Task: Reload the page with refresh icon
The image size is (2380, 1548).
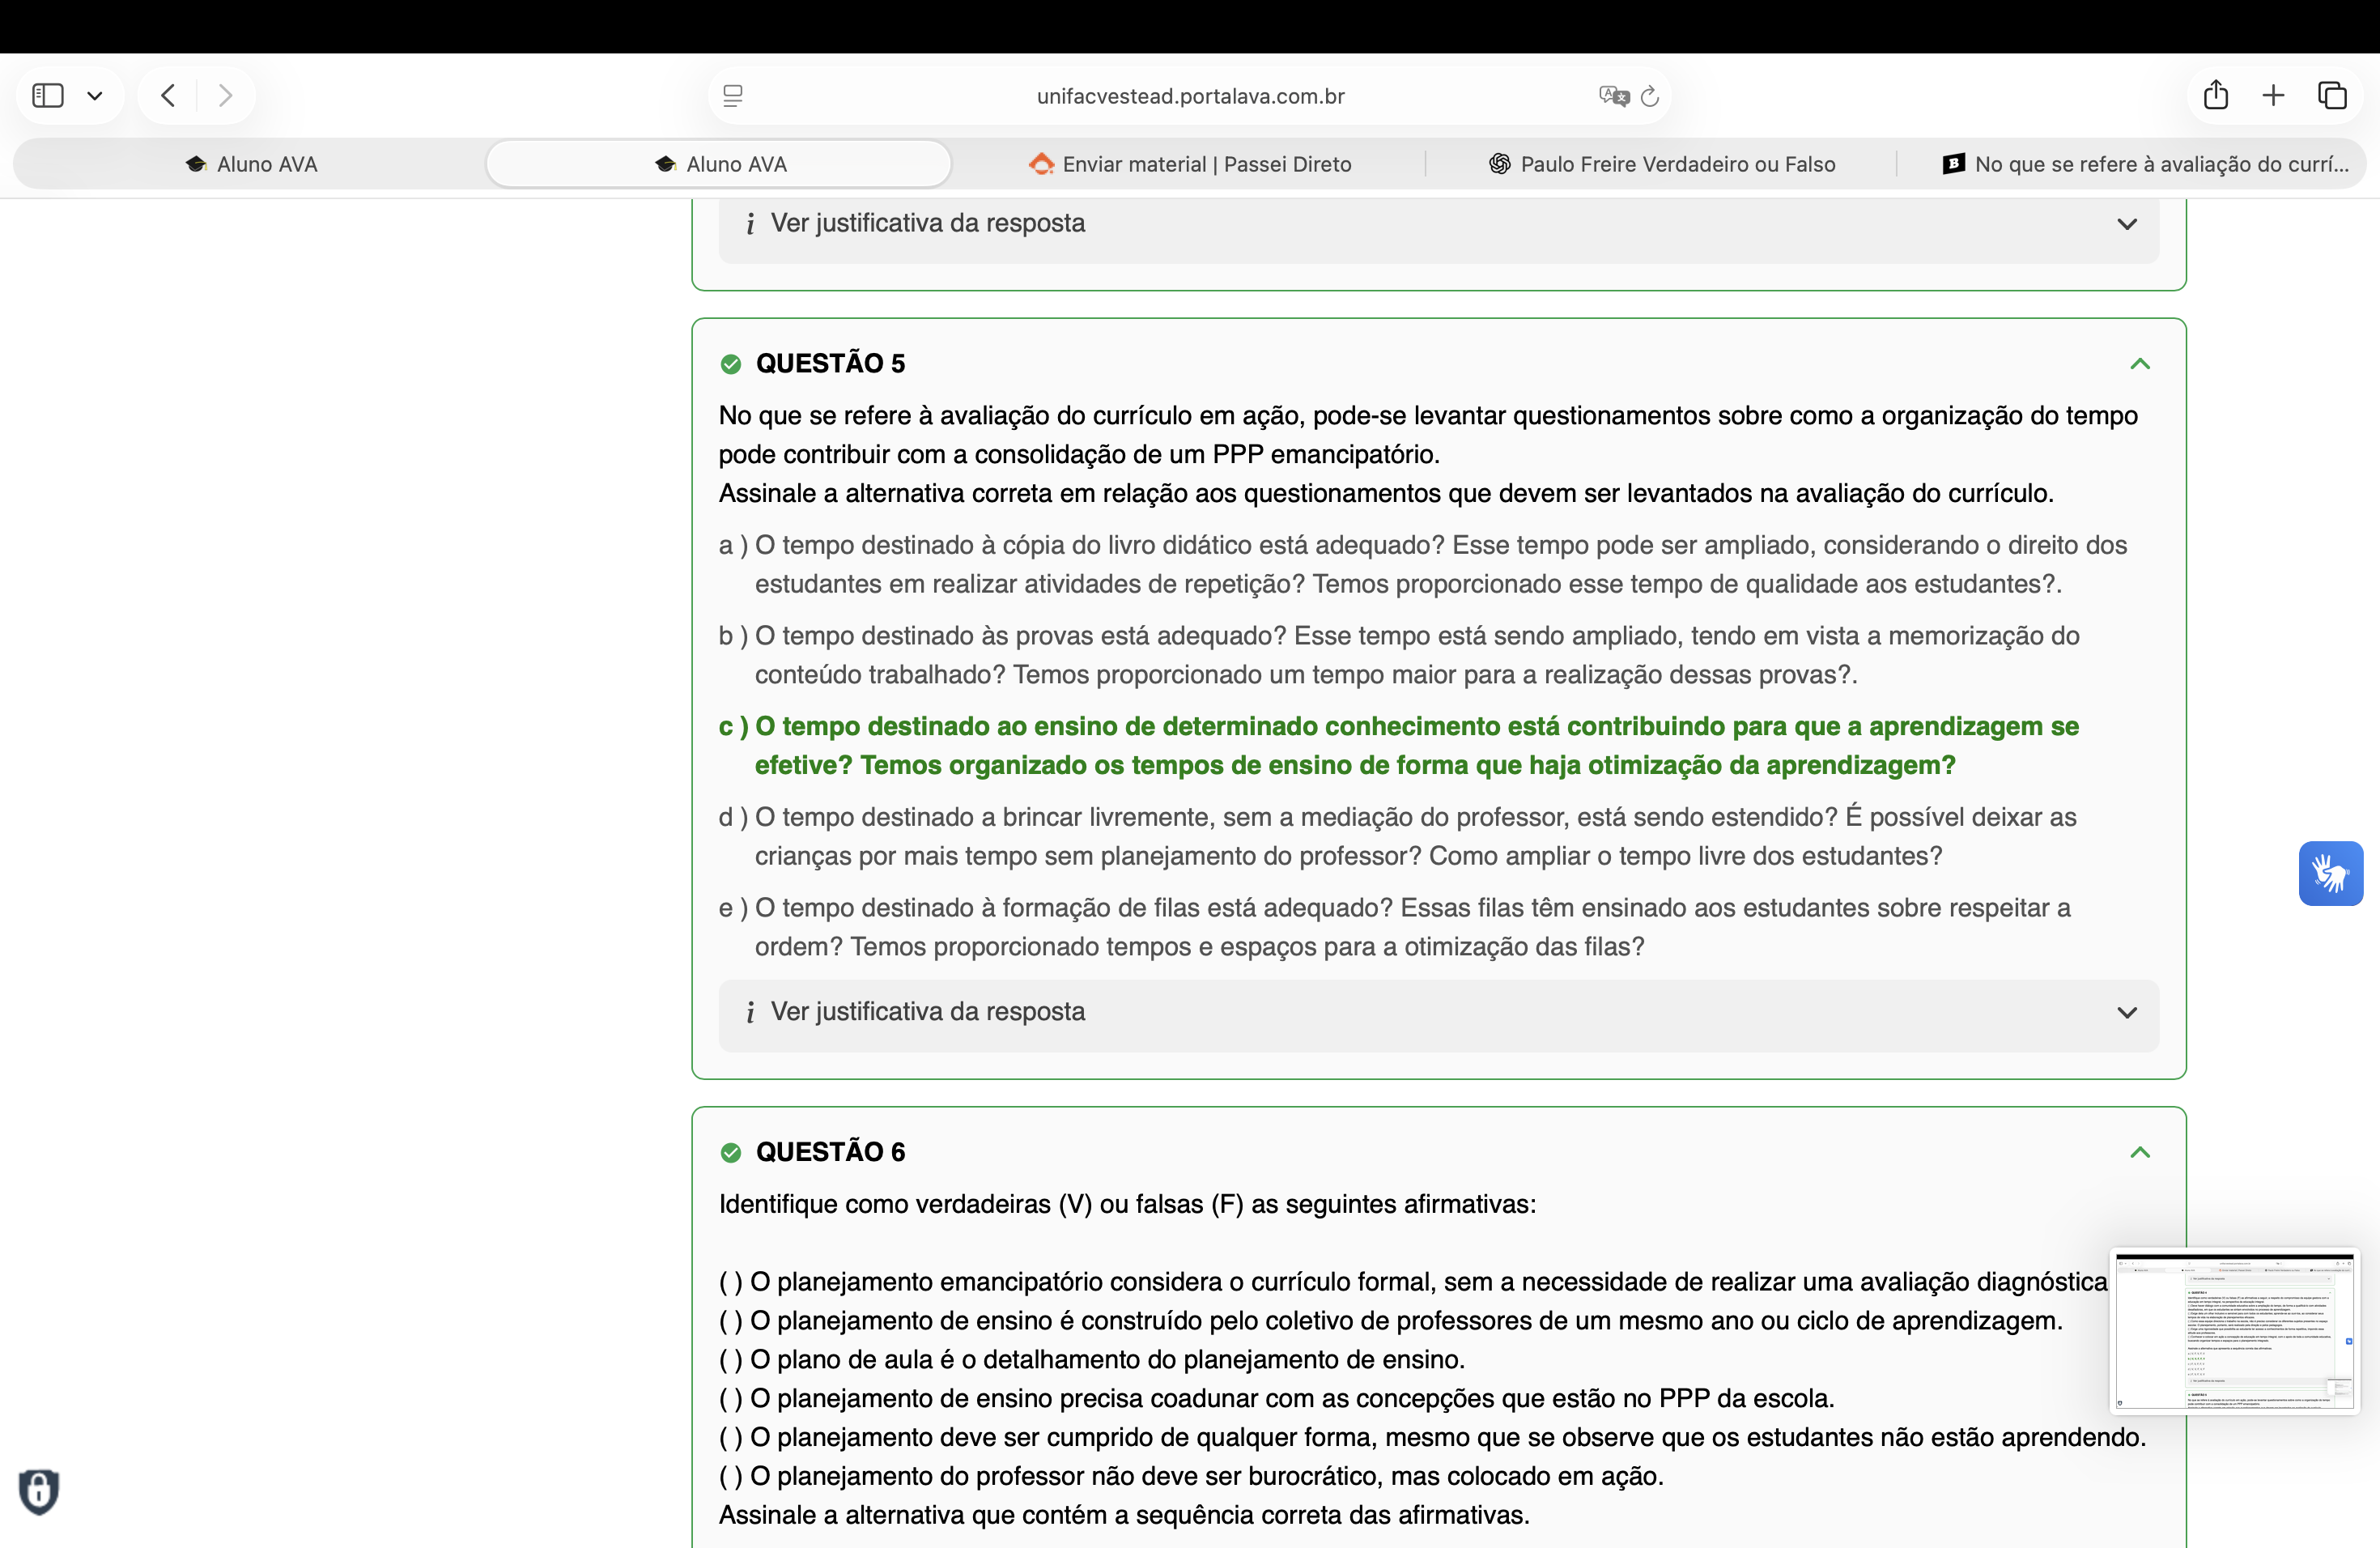Action: [1650, 96]
